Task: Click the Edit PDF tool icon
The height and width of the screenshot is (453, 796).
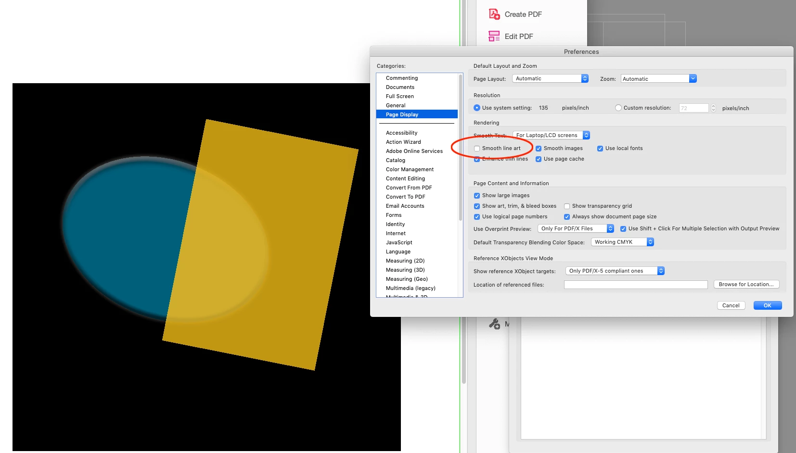Action: pyautogui.click(x=494, y=36)
